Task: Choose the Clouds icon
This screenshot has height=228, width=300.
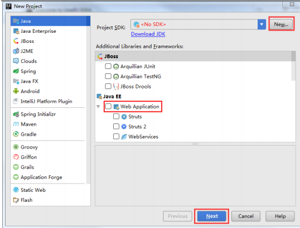Action: [16, 61]
